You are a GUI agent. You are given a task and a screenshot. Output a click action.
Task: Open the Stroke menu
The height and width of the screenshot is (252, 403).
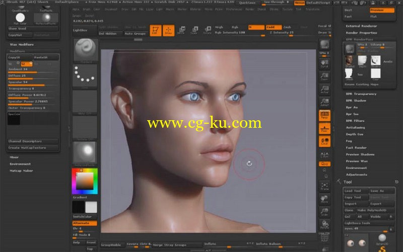point(274,9)
